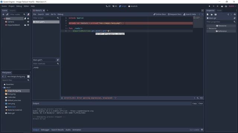Viewport: 238px width, 133px height.
Task: Open Online Docs
Action: (160, 14)
